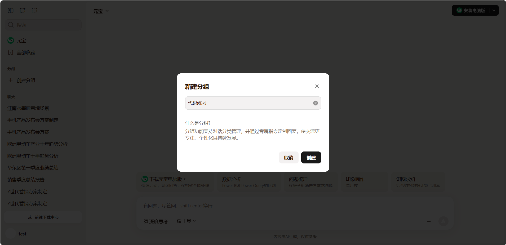Open chat 江南水墨画意境场景

(x=28, y=108)
